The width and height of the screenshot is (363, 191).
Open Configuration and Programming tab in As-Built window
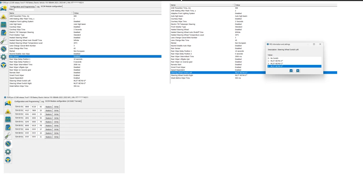[x=27, y=101]
